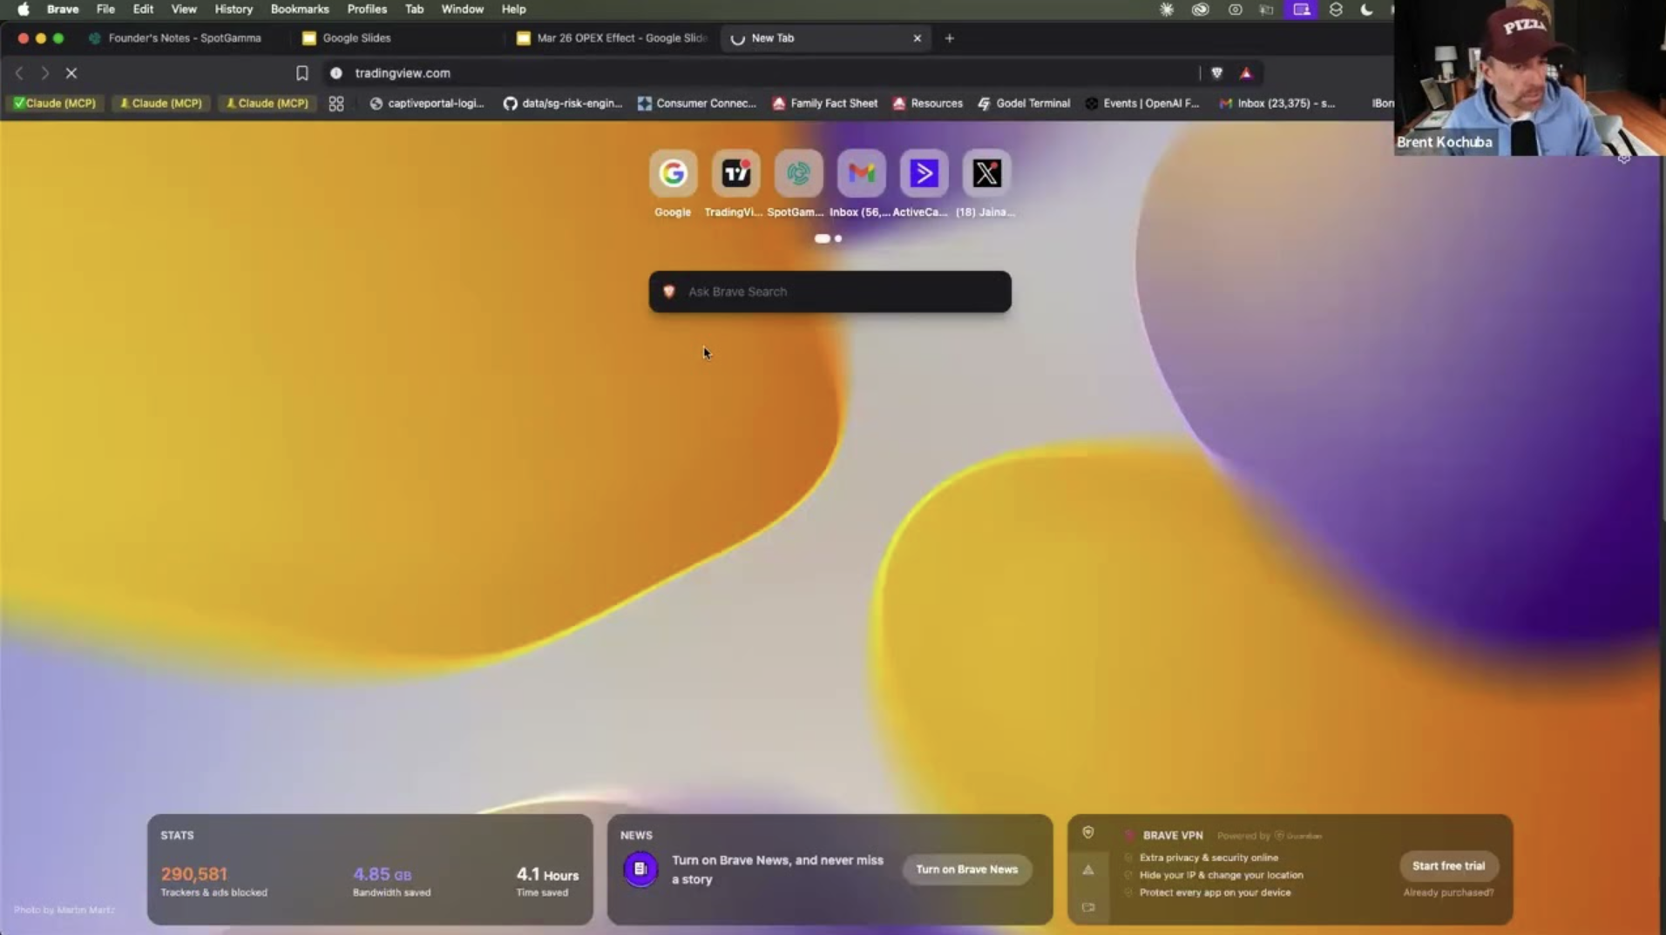
Task: Open the Profiles menu in menu bar
Action: coord(366,10)
